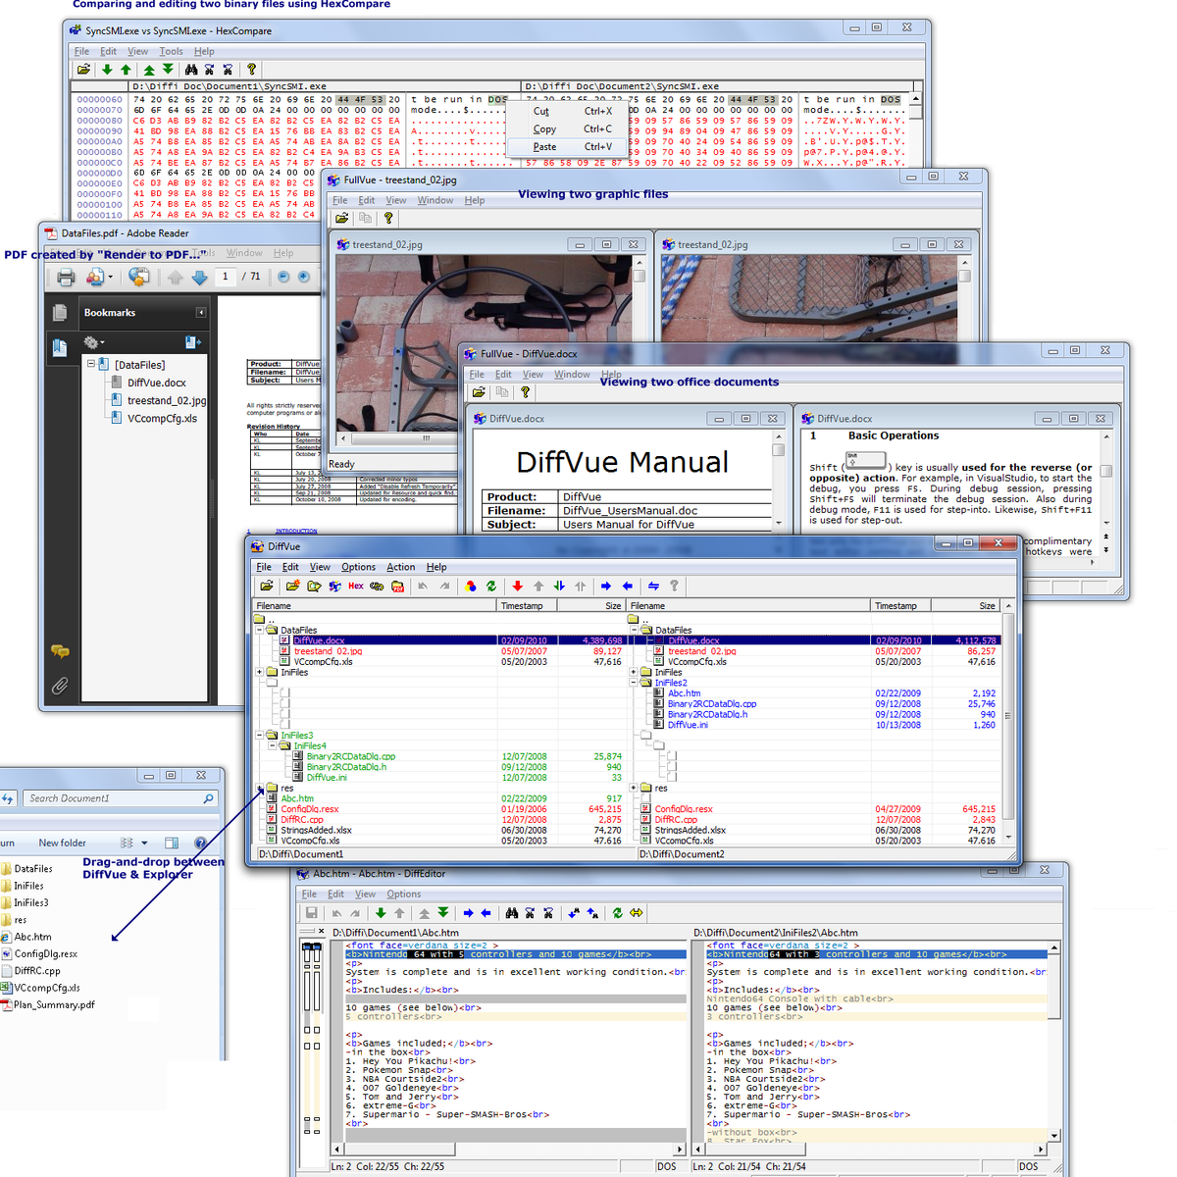Click New folder in Explorer toolbar
This screenshot has width=1177, height=1177.
[x=63, y=844]
